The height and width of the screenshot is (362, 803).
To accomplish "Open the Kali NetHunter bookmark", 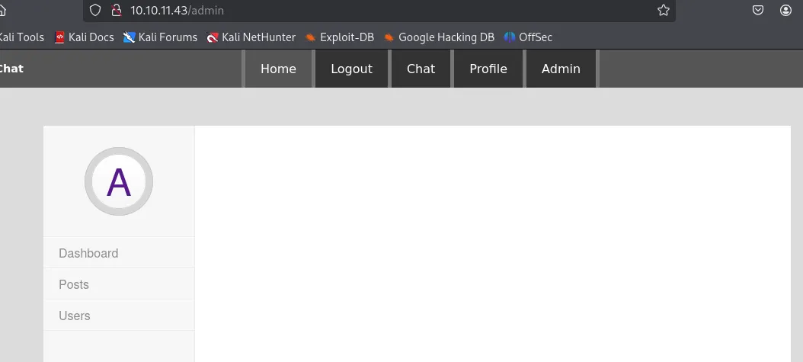I will point(251,37).
